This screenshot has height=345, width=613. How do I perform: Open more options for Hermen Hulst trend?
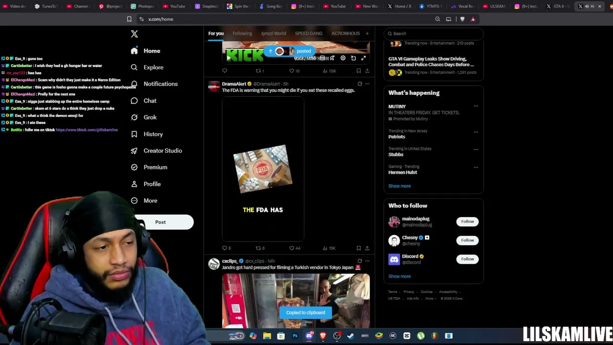pos(476,167)
